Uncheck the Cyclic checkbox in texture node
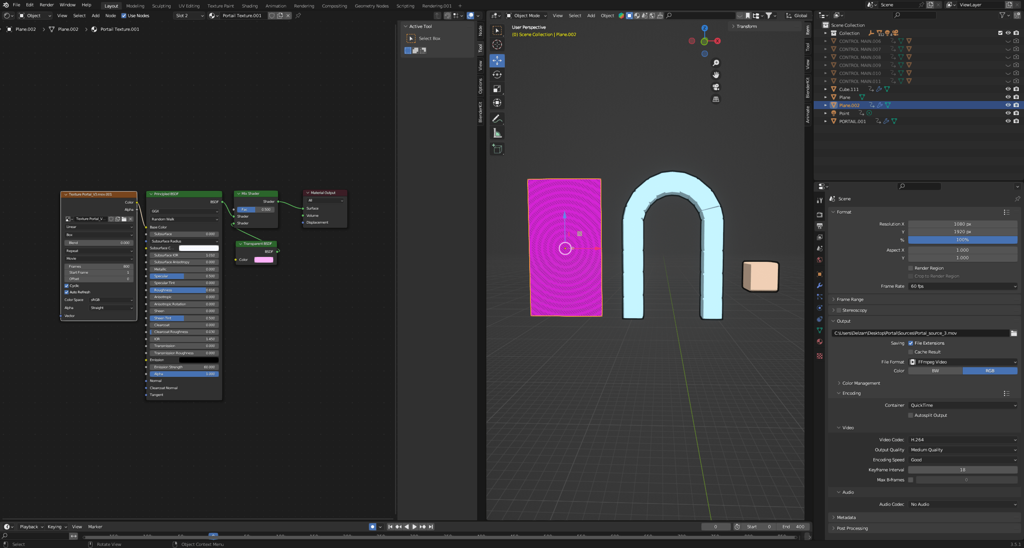The width and height of the screenshot is (1024, 548). click(67, 286)
